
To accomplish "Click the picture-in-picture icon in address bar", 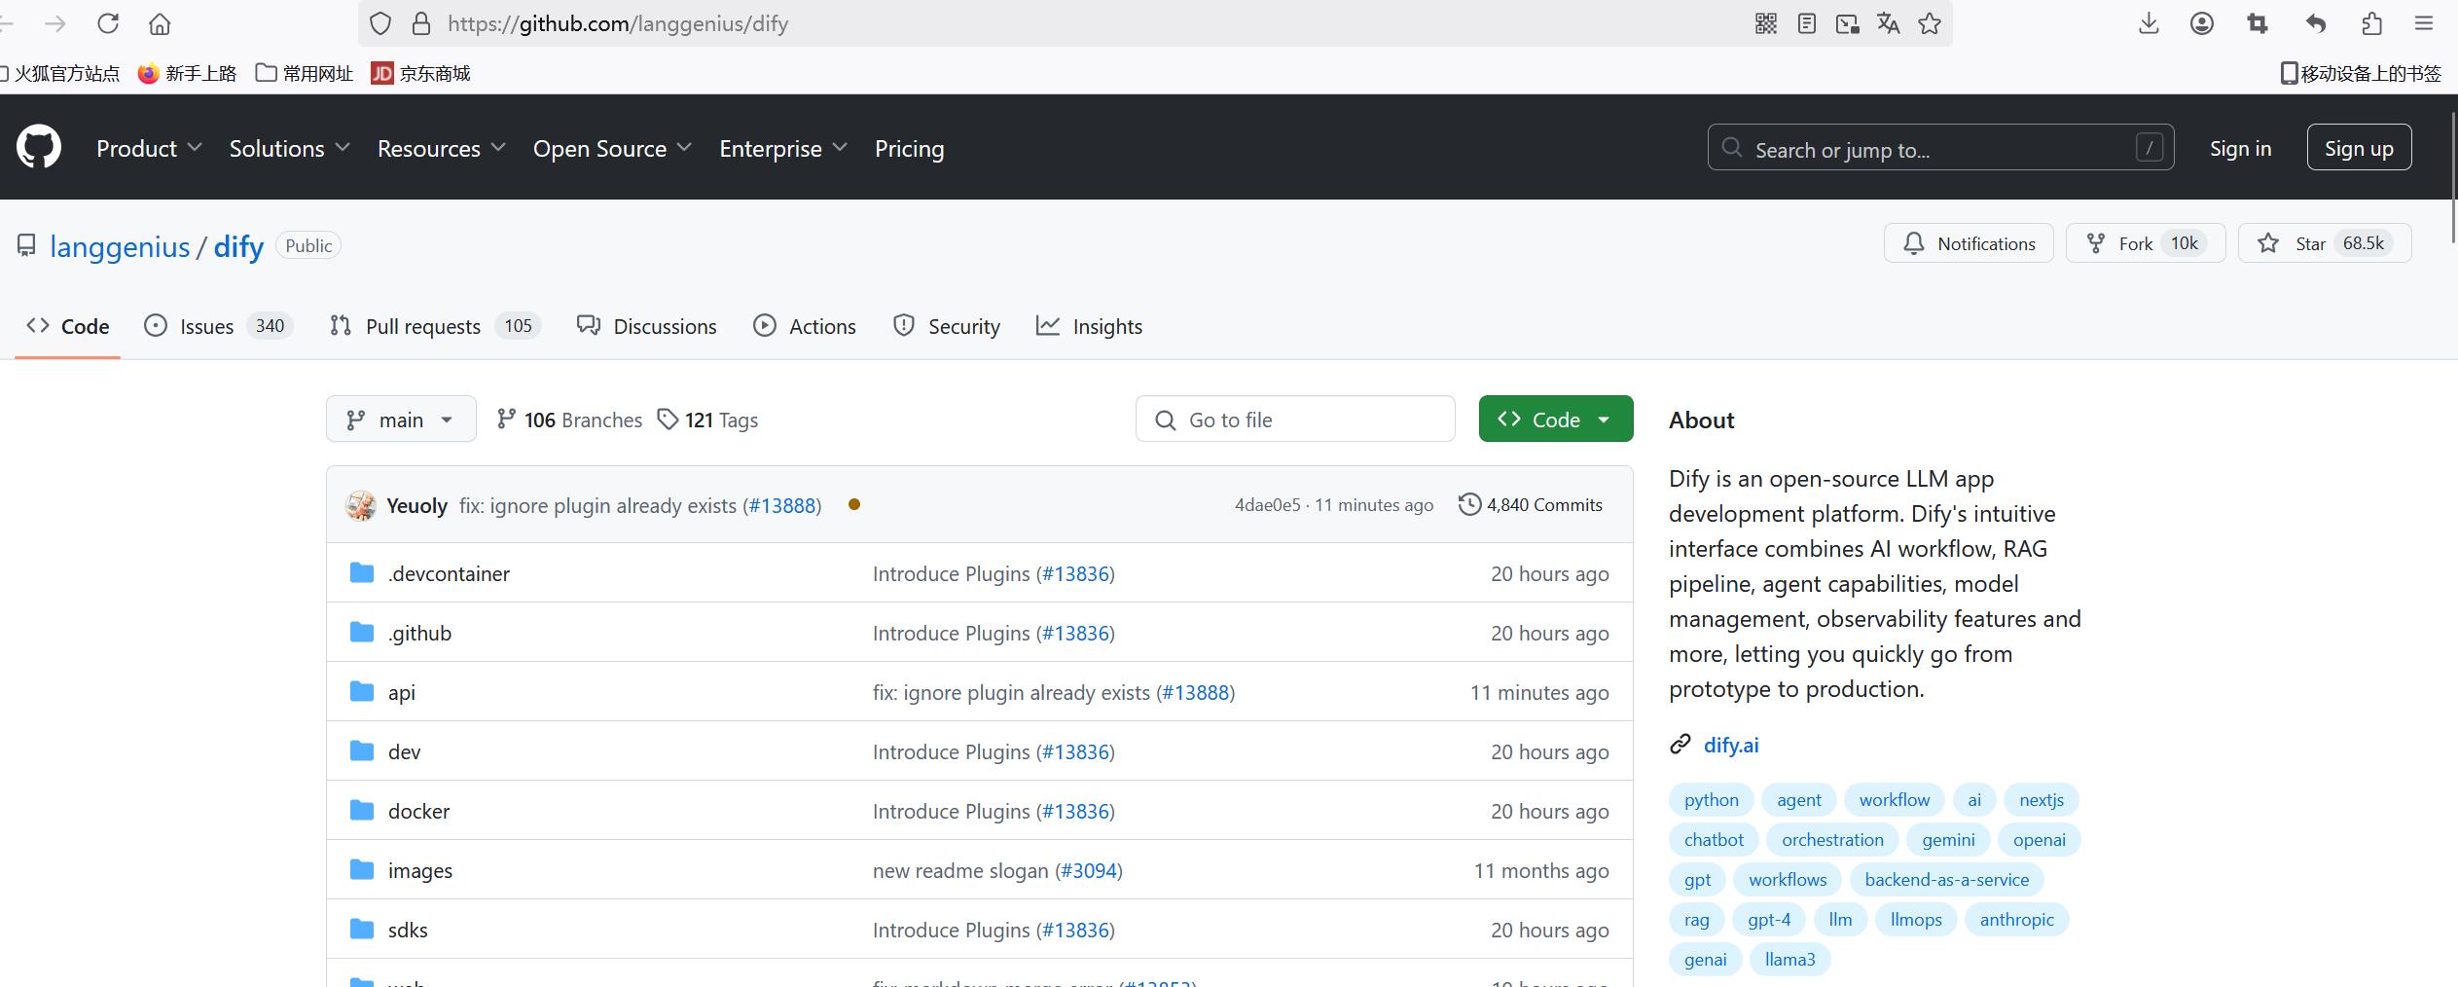I will tap(1848, 23).
